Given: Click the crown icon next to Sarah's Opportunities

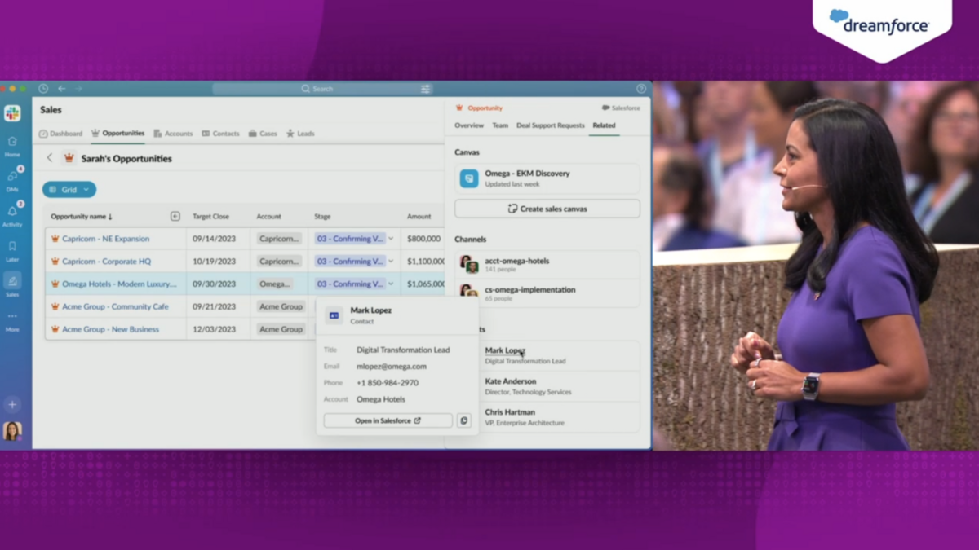Looking at the screenshot, I should click(x=69, y=158).
